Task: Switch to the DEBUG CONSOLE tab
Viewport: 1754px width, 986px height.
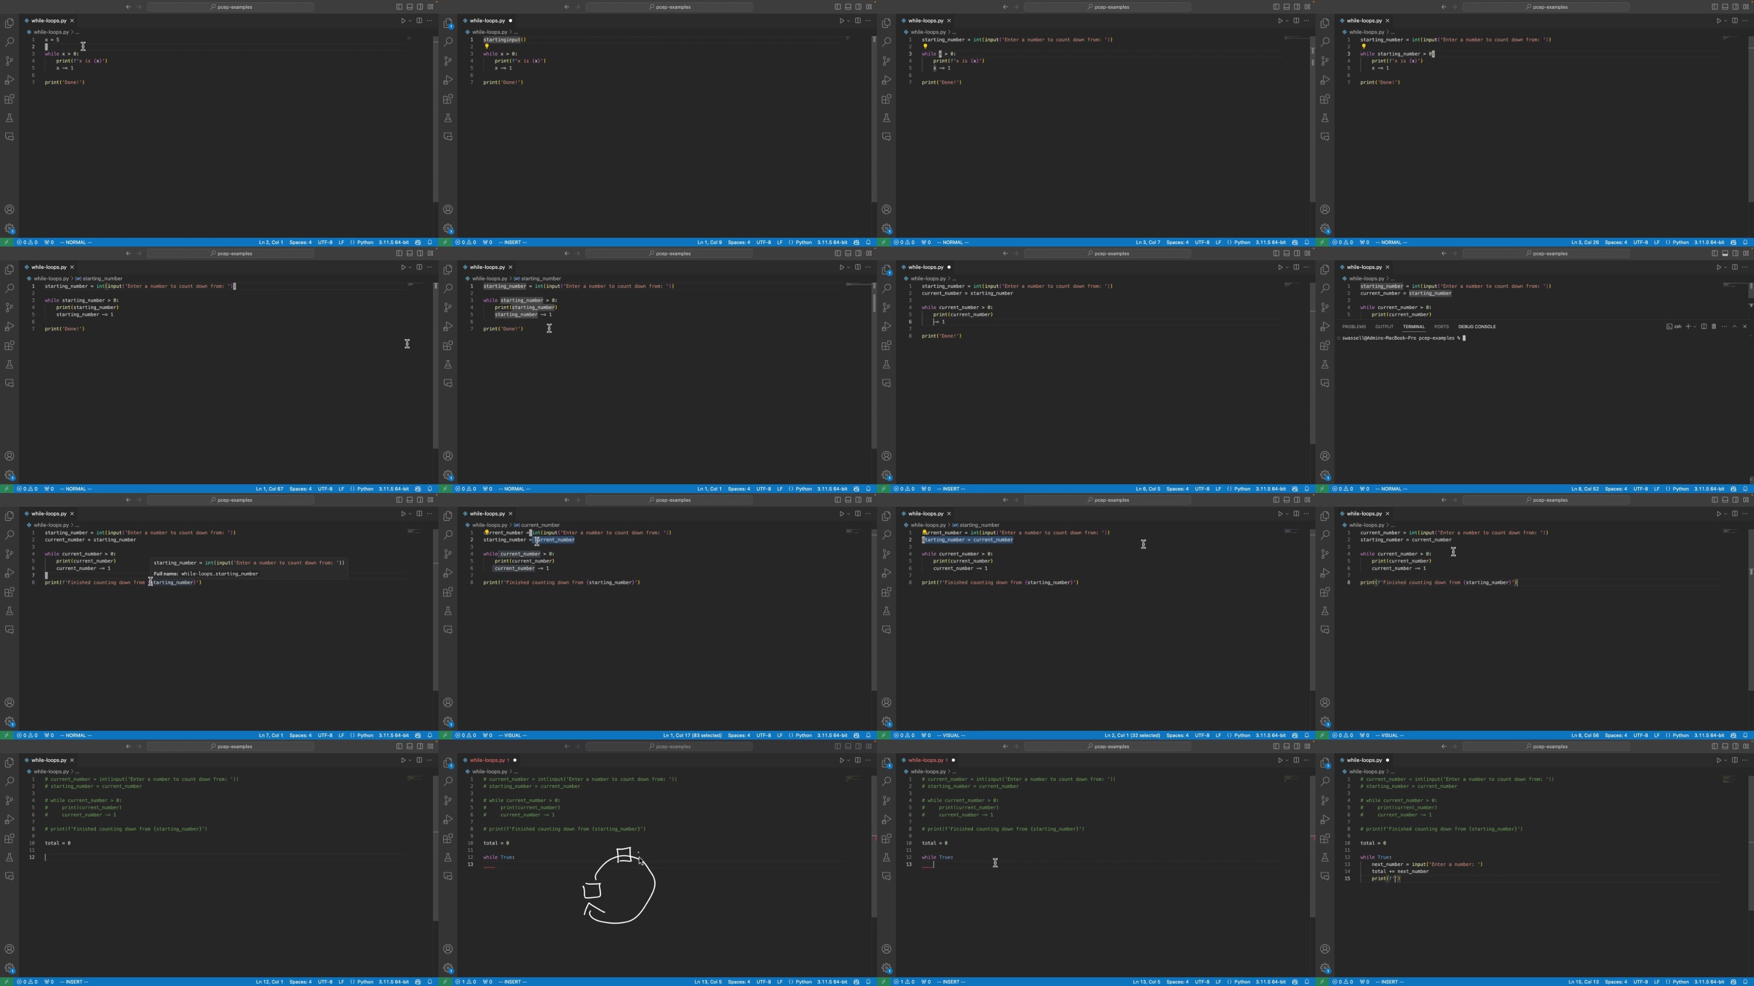Action: pos(1477,326)
